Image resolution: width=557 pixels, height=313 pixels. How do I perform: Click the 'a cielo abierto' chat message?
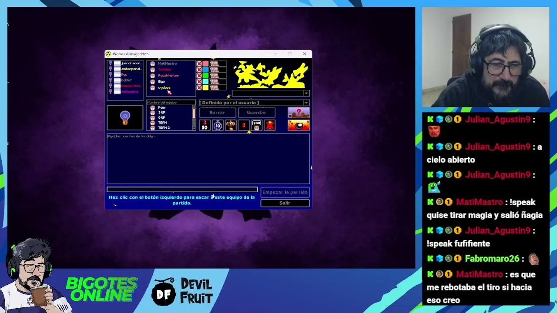[484, 153]
